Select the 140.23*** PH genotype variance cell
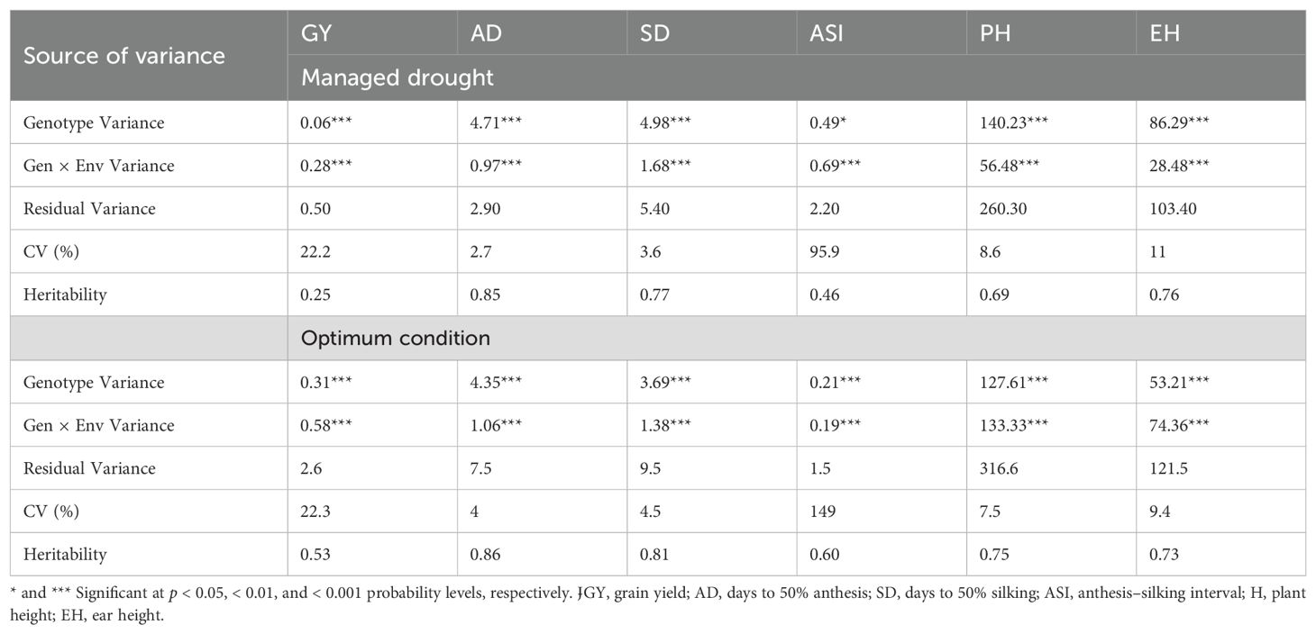 tap(1019, 122)
